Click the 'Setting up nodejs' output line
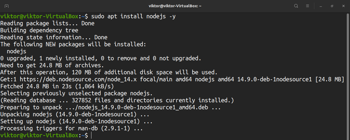The width and height of the screenshot is (350, 140). coord(77,121)
